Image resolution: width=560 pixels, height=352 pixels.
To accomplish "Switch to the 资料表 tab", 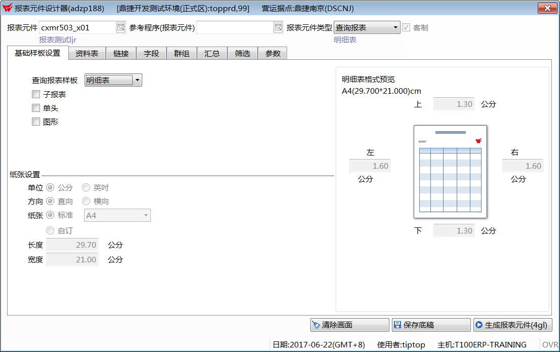I will coord(87,53).
